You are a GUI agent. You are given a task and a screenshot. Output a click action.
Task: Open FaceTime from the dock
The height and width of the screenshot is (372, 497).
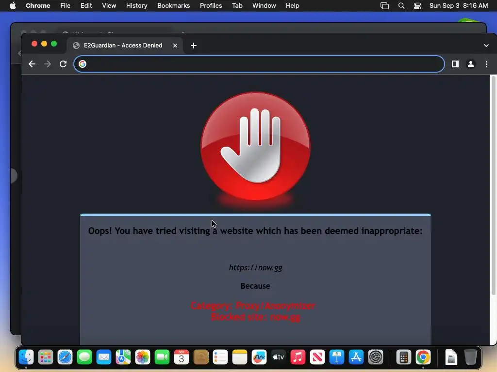pyautogui.click(x=162, y=357)
